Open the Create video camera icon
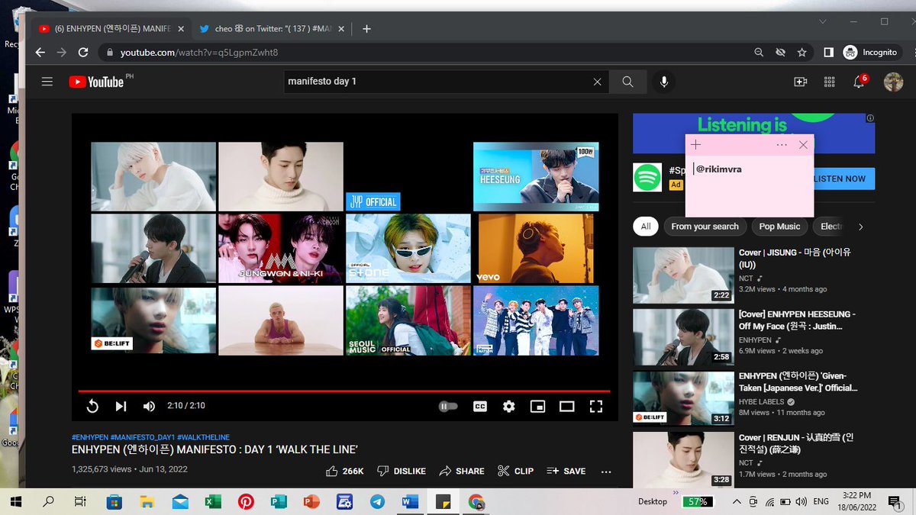This screenshot has height=515, width=916. 801,82
